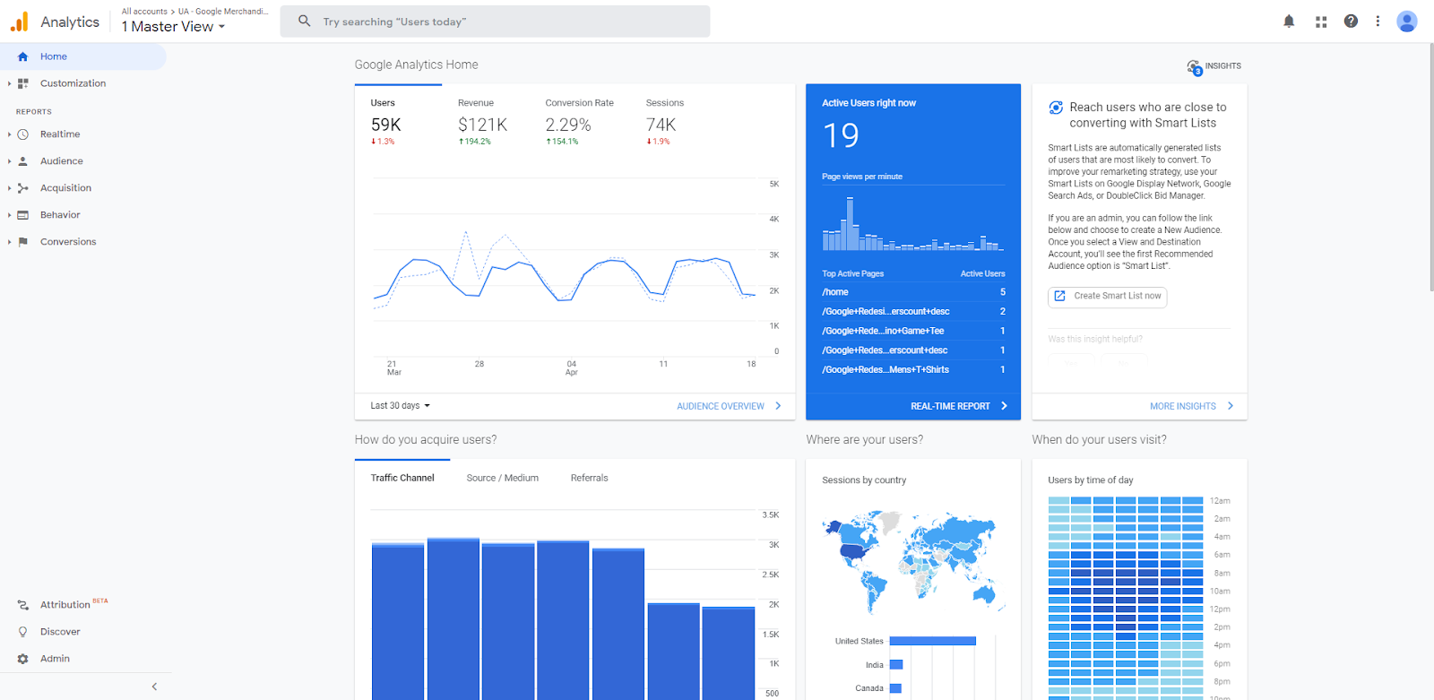Image resolution: width=1434 pixels, height=700 pixels.
Task: Open the notifications bell
Action: pyautogui.click(x=1289, y=22)
